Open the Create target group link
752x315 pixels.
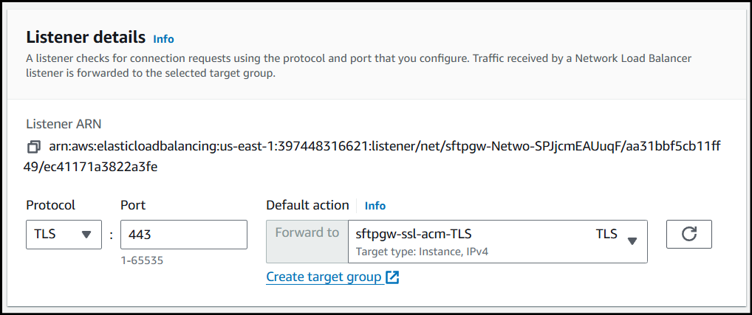[324, 277]
